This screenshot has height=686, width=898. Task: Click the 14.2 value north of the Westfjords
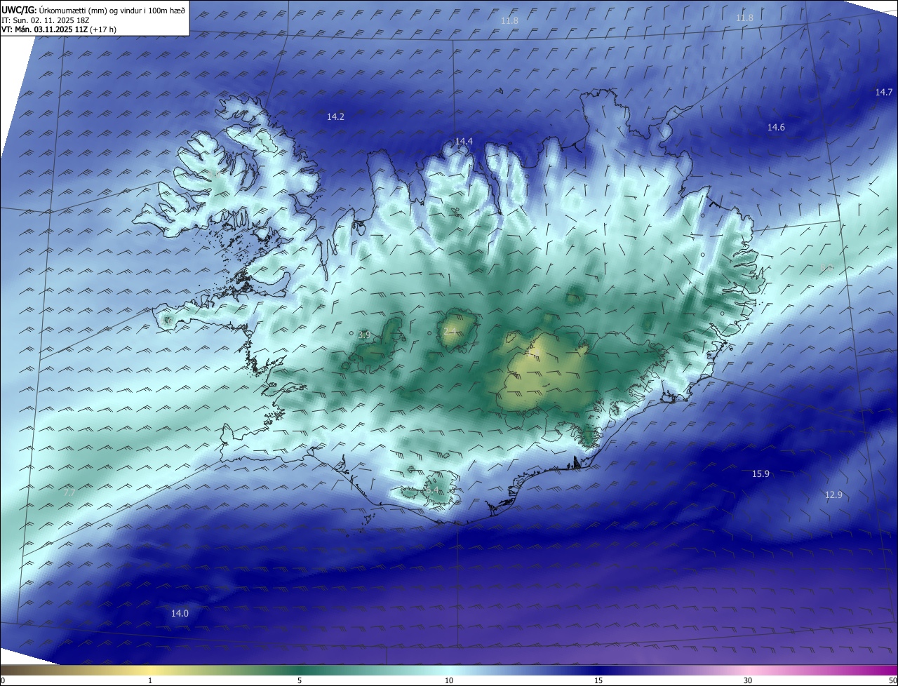[x=335, y=116]
